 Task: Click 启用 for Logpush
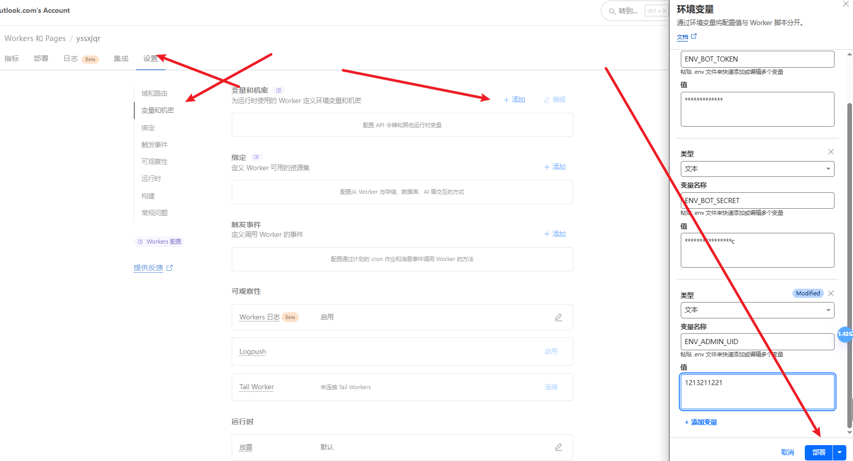pyautogui.click(x=551, y=351)
